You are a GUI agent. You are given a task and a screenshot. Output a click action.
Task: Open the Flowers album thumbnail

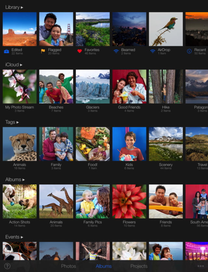(x=129, y=201)
